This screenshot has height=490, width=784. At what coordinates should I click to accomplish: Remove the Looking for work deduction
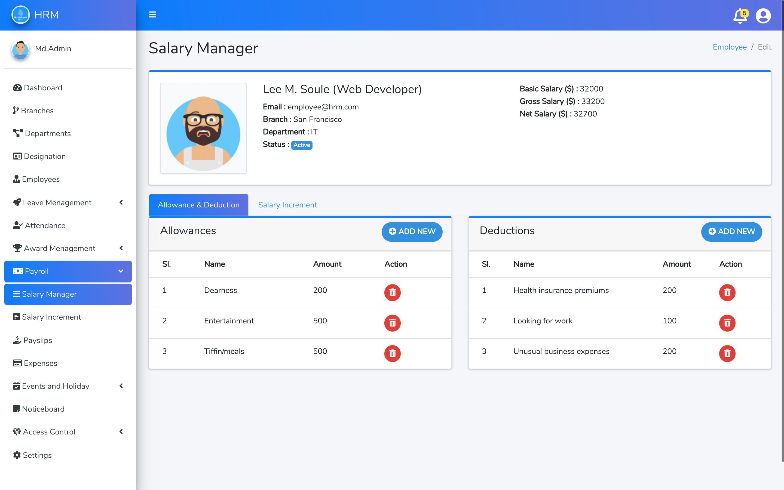click(727, 323)
